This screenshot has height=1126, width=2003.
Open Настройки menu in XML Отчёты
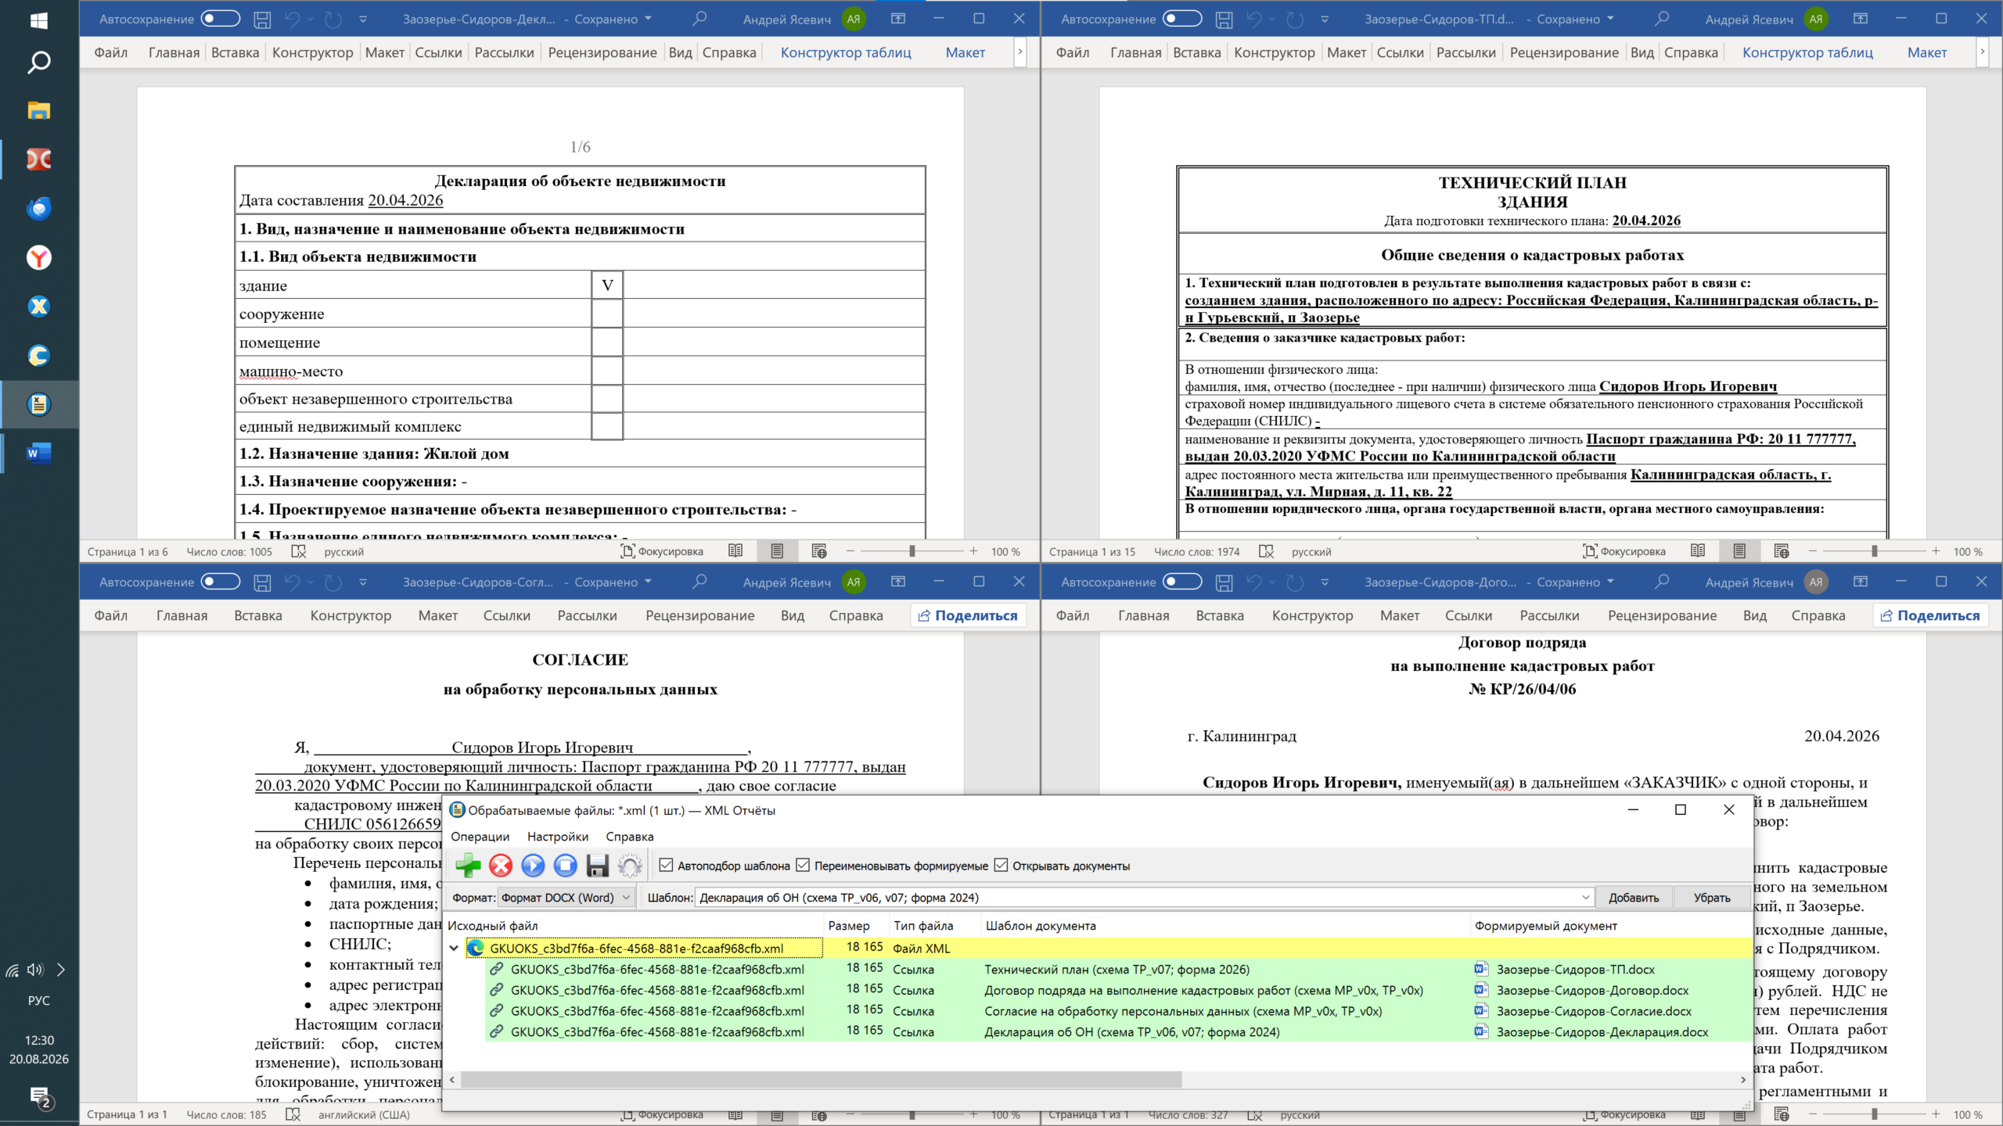point(558,836)
